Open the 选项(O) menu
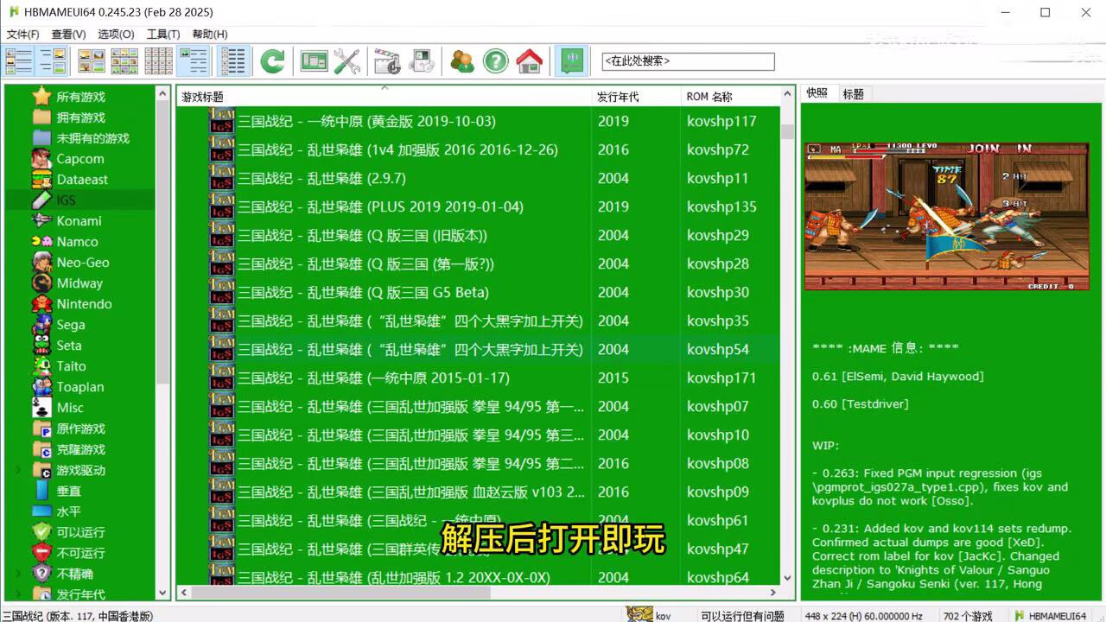 (116, 35)
